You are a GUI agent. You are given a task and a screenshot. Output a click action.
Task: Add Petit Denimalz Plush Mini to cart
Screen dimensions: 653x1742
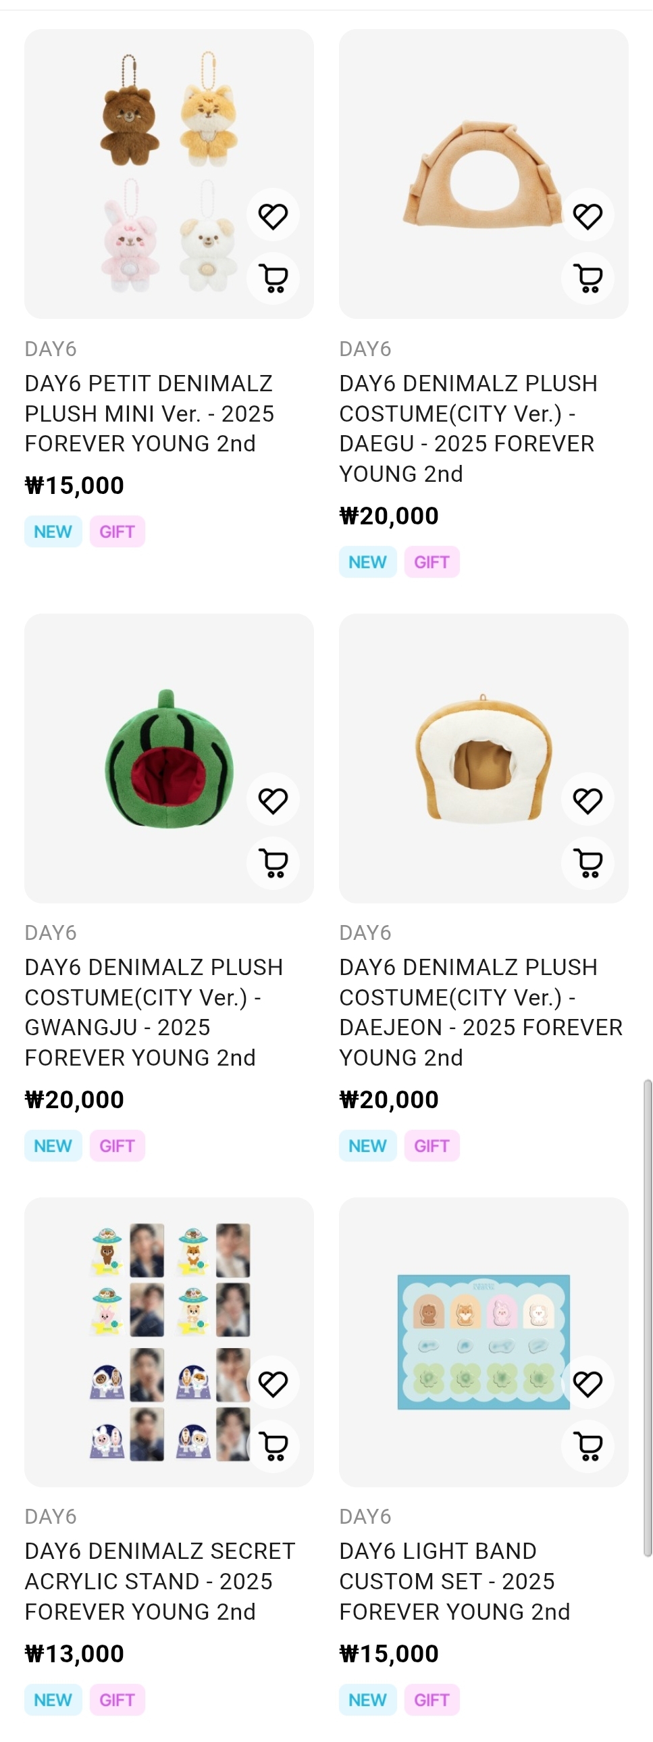point(273,278)
